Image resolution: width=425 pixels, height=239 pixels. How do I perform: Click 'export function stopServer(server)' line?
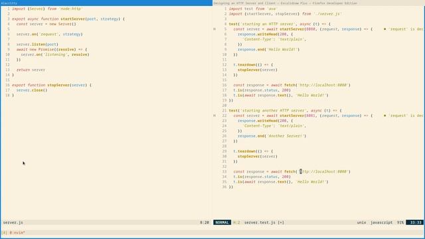point(52,85)
